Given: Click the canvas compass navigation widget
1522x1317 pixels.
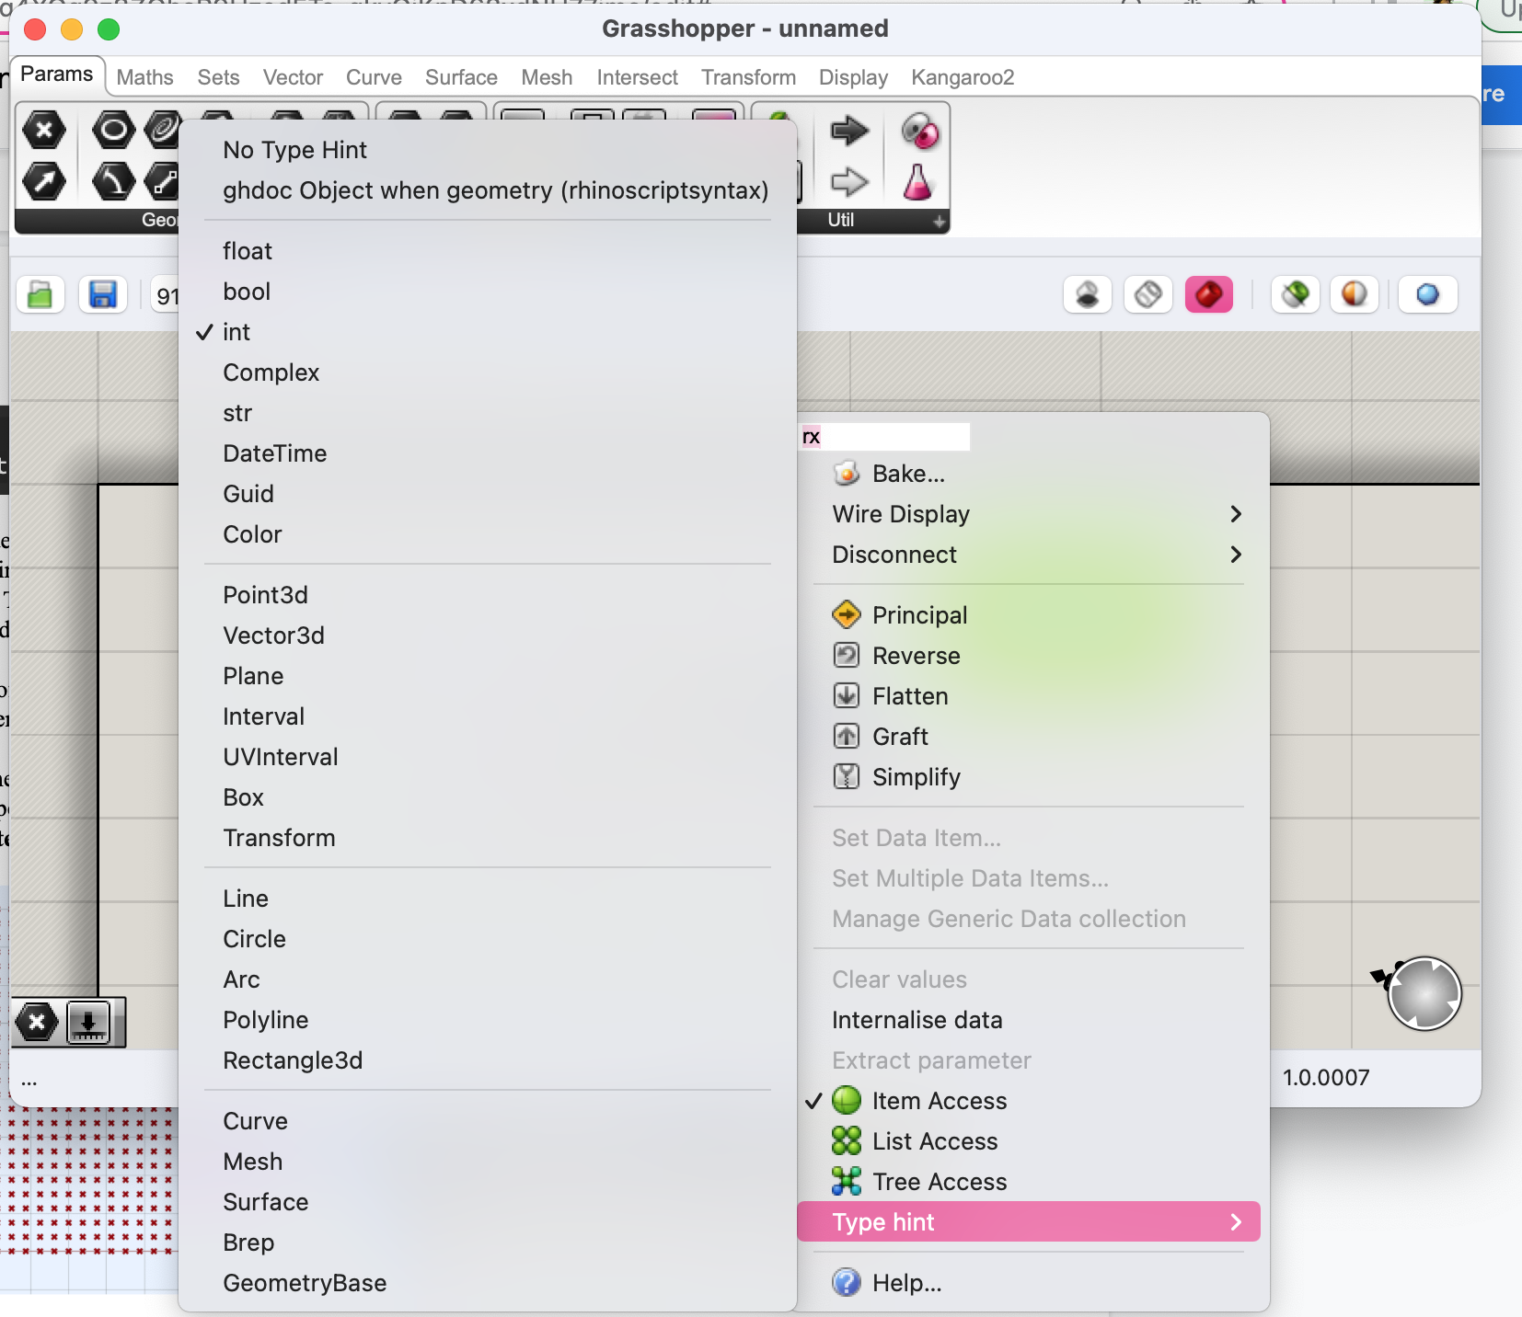Looking at the screenshot, I should [1424, 993].
